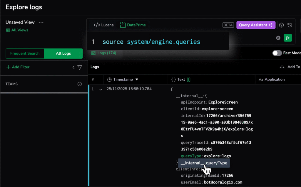Open query history clock icon
The height and width of the screenshot is (187, 301).
290,25
